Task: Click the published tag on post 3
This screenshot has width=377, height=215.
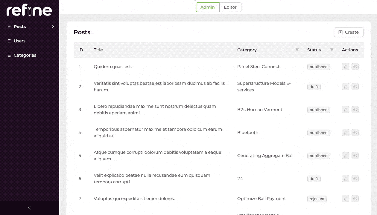Action: coord(318,110)
